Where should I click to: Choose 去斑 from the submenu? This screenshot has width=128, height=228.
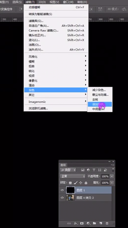point(100,100)
